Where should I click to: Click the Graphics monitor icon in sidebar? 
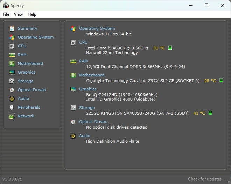coord(12,73)
